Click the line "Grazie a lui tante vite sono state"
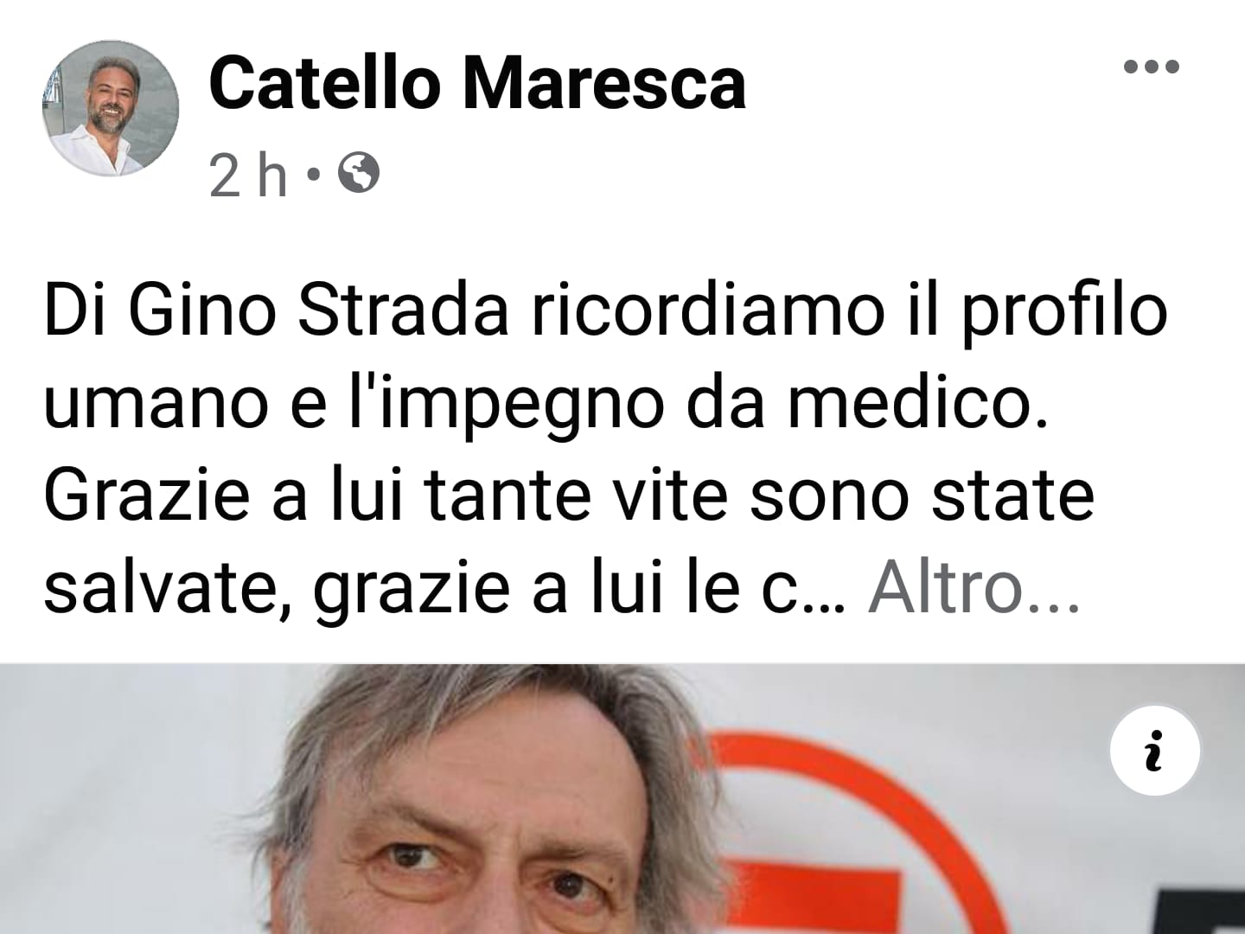This screenshot has width=1245, height=934. point(569,496)
